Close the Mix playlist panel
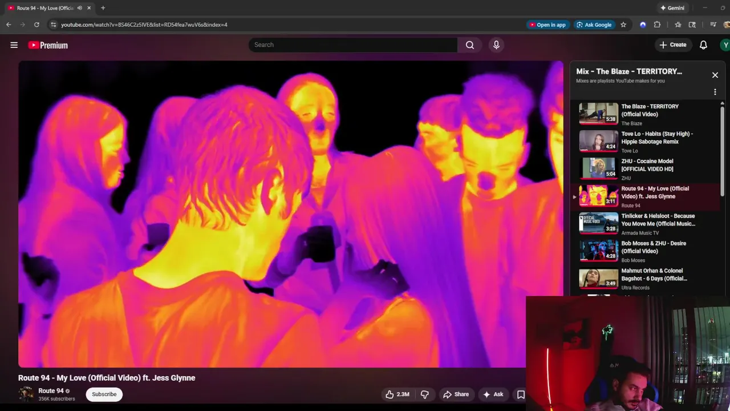The width and height of the screenshot is (730, 411). pos(715,75)
